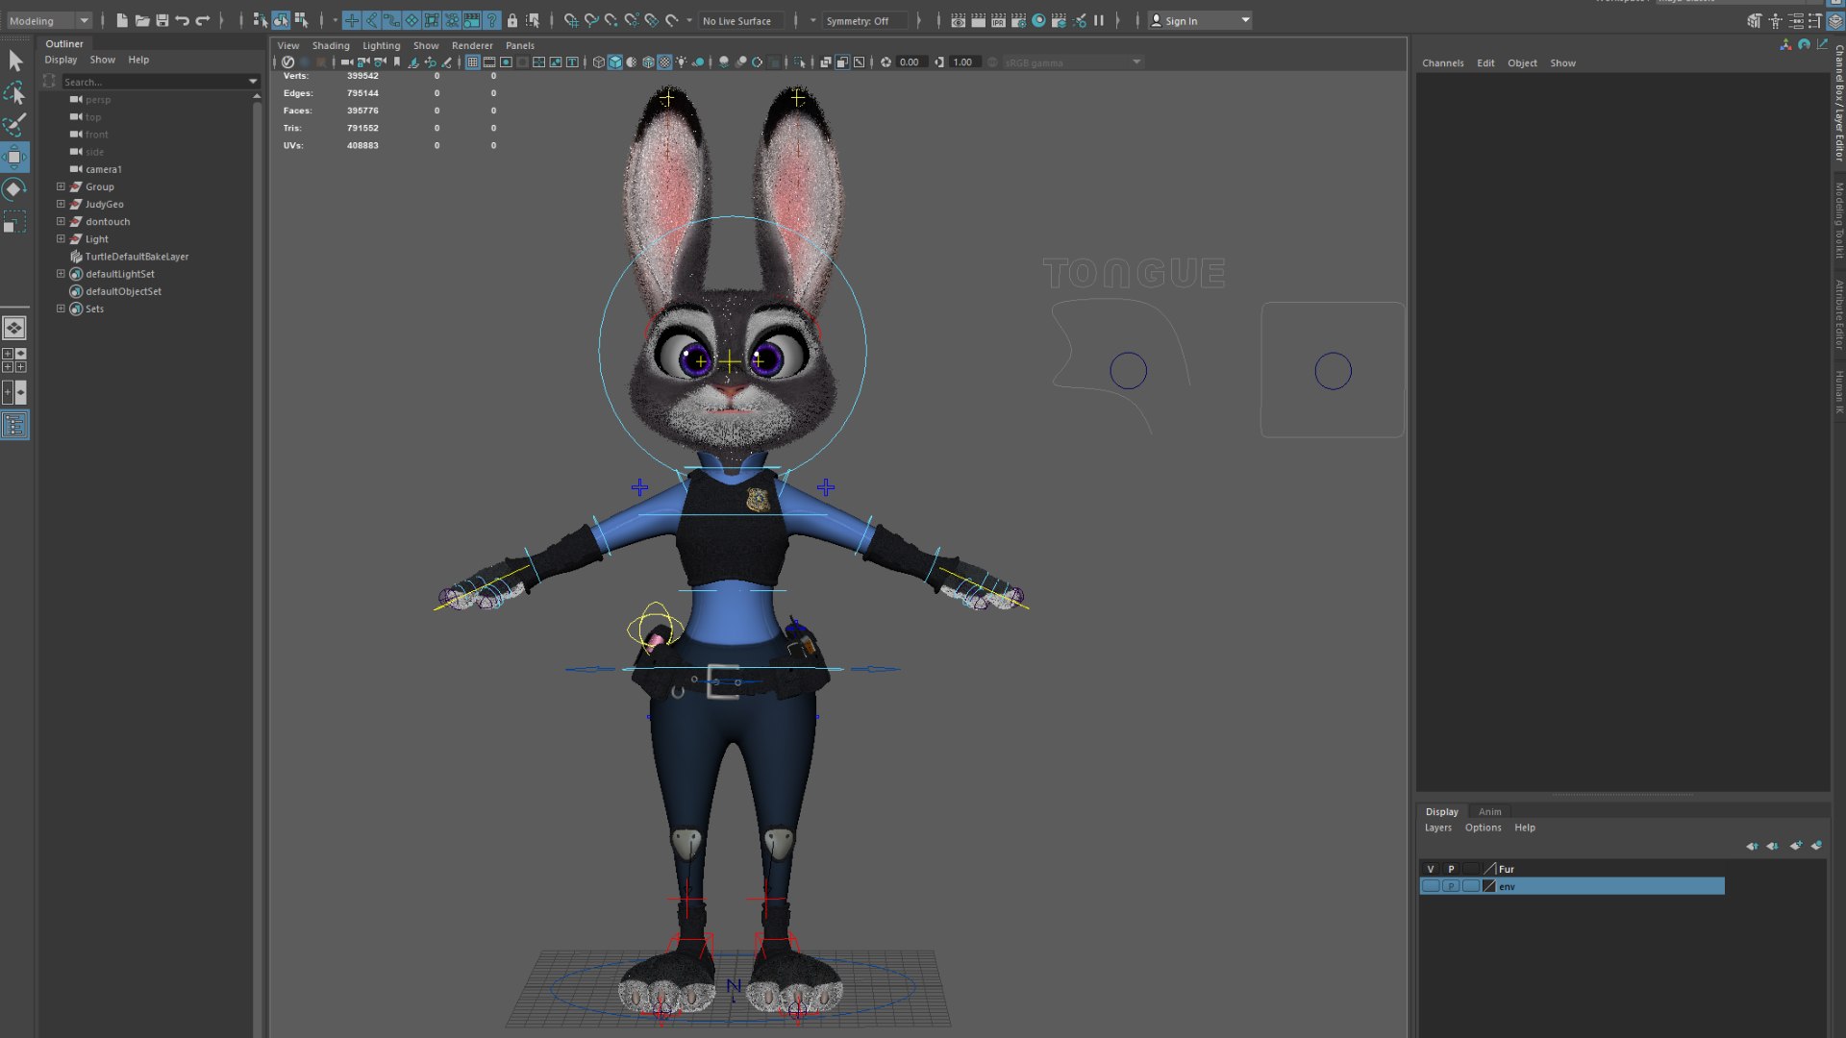Choose the Lasso select tool
The width and height of the screenshot is (1846, 1038).
pyautogui.click(x=15, y=93)
